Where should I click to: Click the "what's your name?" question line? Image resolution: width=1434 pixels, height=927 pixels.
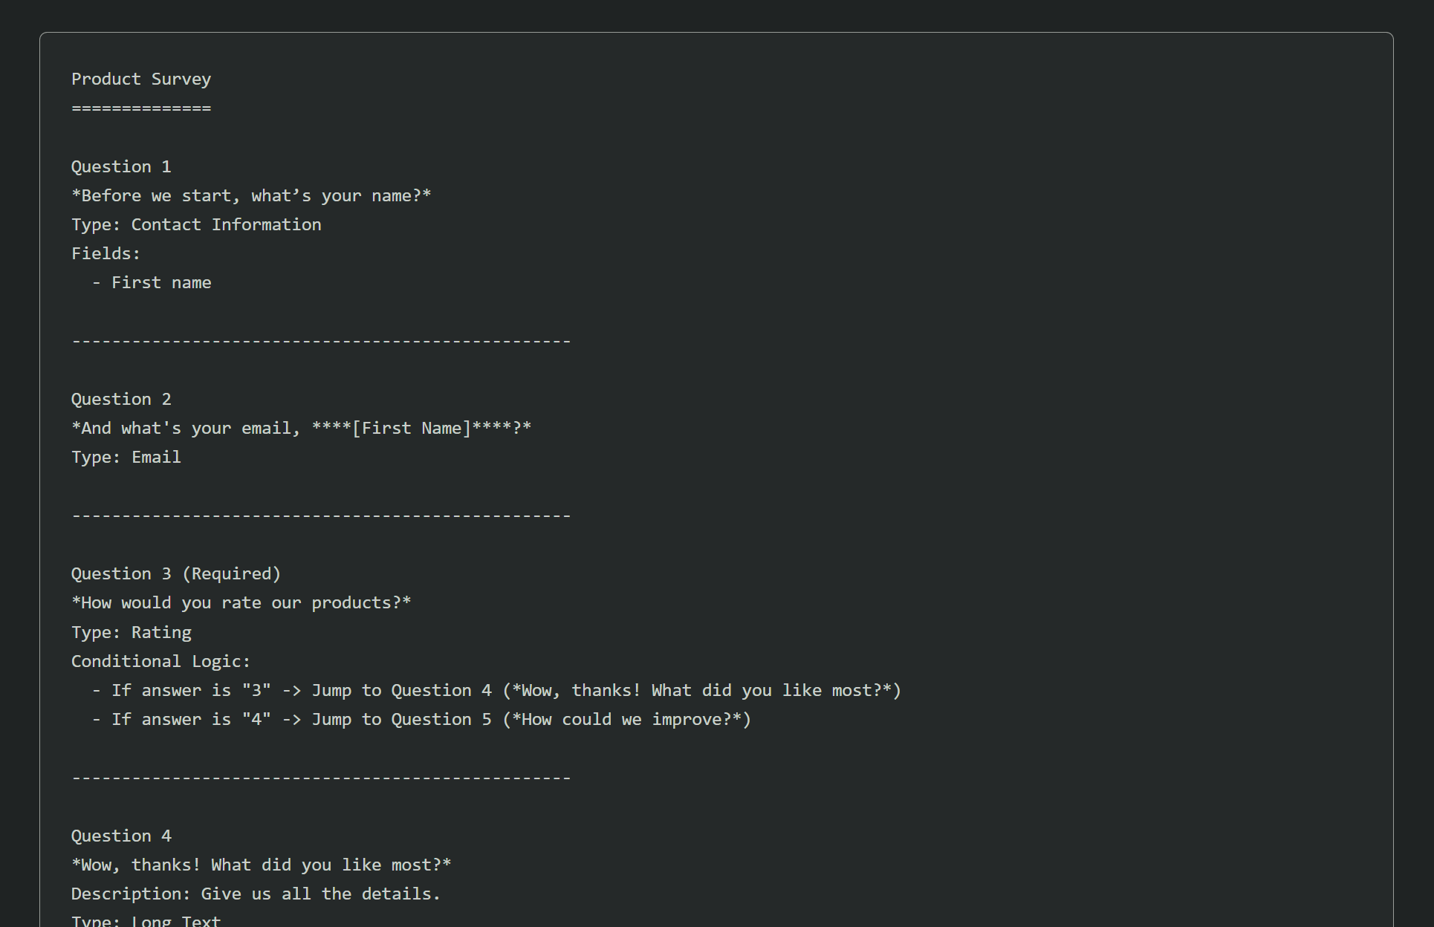click(251, 196)
